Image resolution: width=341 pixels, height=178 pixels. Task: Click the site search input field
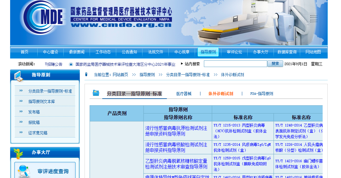[x=235, y=64]
